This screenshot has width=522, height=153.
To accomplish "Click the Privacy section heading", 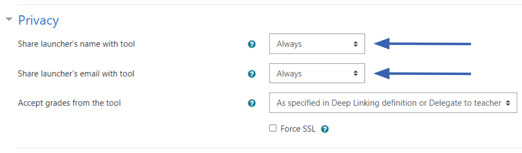I will click(38, 20).
